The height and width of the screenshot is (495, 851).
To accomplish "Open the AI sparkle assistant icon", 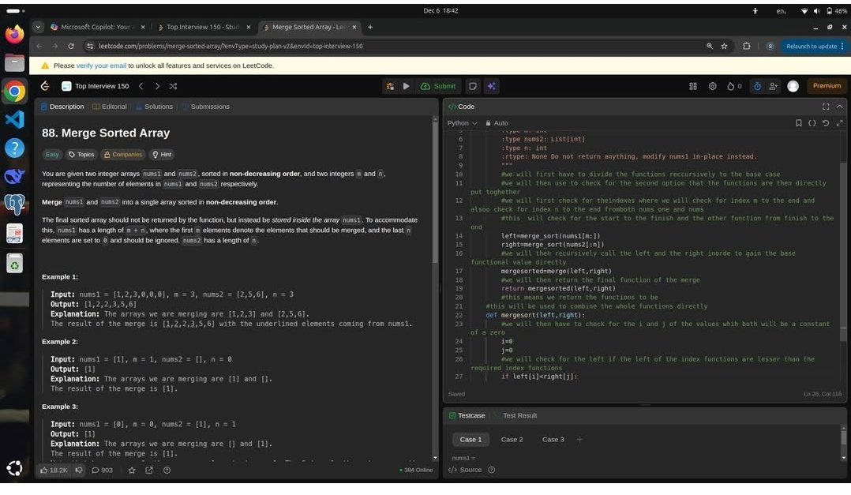I will point(491,86).
